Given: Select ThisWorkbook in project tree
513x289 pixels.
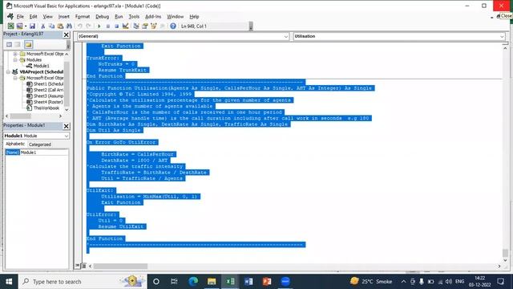Looking at the screenshot, I should tap(46, 108).
